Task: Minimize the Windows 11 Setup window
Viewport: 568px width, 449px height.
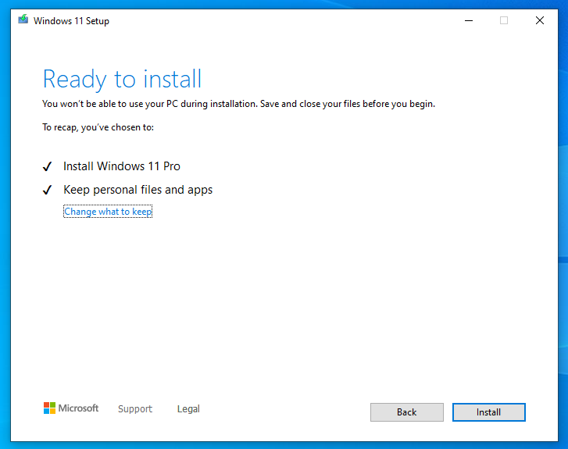Action: point(469,20)
